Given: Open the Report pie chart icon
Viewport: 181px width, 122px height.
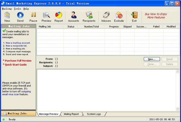Looking at the screenshot, I should pos(59,15).
